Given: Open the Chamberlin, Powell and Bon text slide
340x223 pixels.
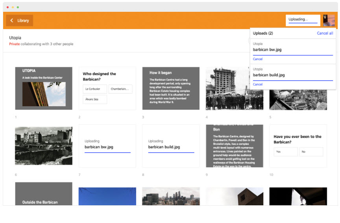Looking at the screenshot, I should (x=234, y=146).
